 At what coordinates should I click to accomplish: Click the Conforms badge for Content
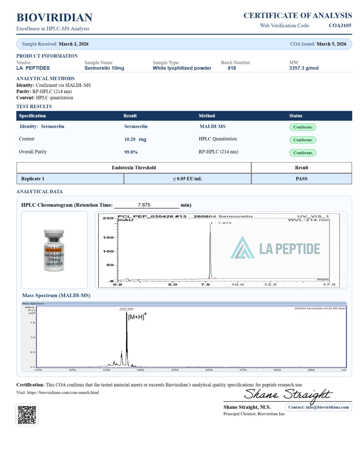pos(303,140)
